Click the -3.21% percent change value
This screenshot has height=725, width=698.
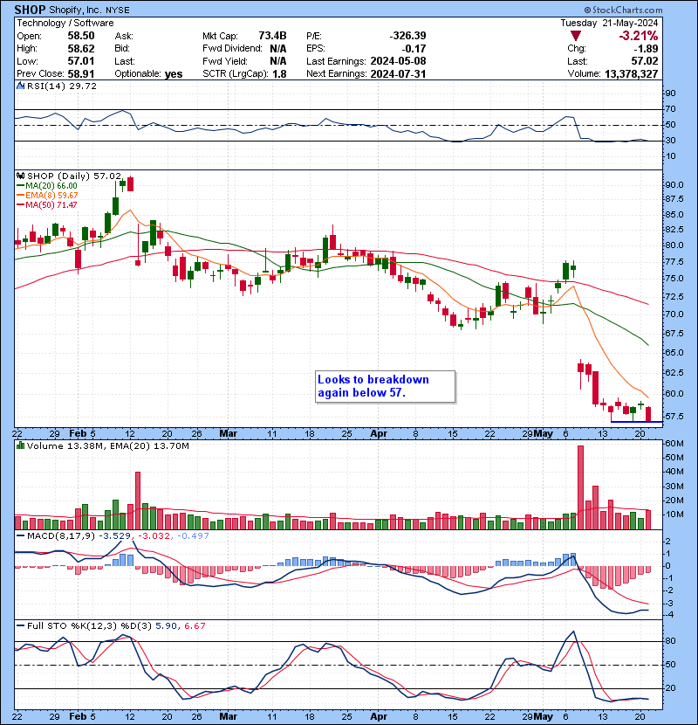tap(639, 36)
